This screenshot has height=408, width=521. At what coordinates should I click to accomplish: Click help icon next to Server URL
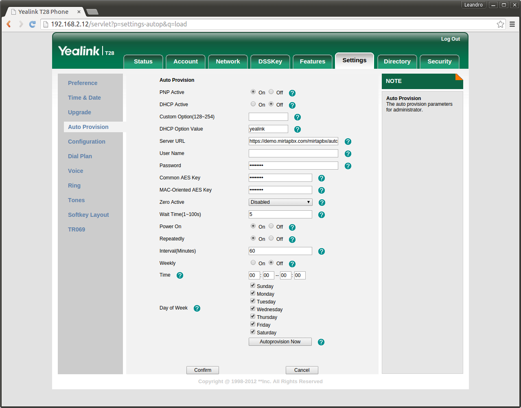click(348, 142)
